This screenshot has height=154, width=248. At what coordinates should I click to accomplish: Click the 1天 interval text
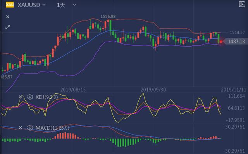click(61, 5)
